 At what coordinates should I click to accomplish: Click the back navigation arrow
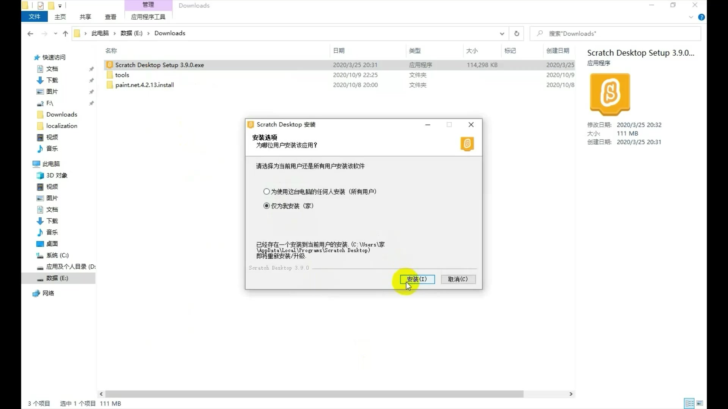30,34
